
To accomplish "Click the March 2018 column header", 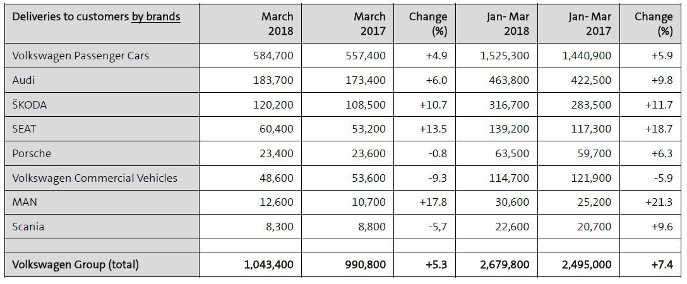I will pyautogui.click(x=277, y=23).
